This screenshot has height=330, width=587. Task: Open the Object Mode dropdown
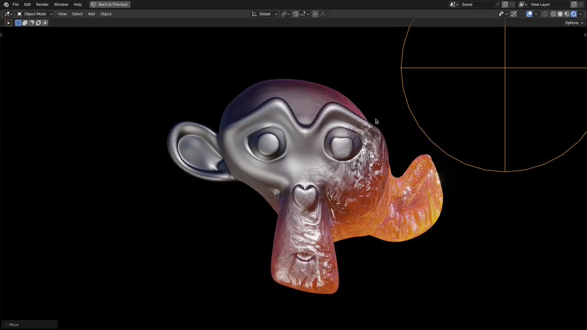(35, 14)
